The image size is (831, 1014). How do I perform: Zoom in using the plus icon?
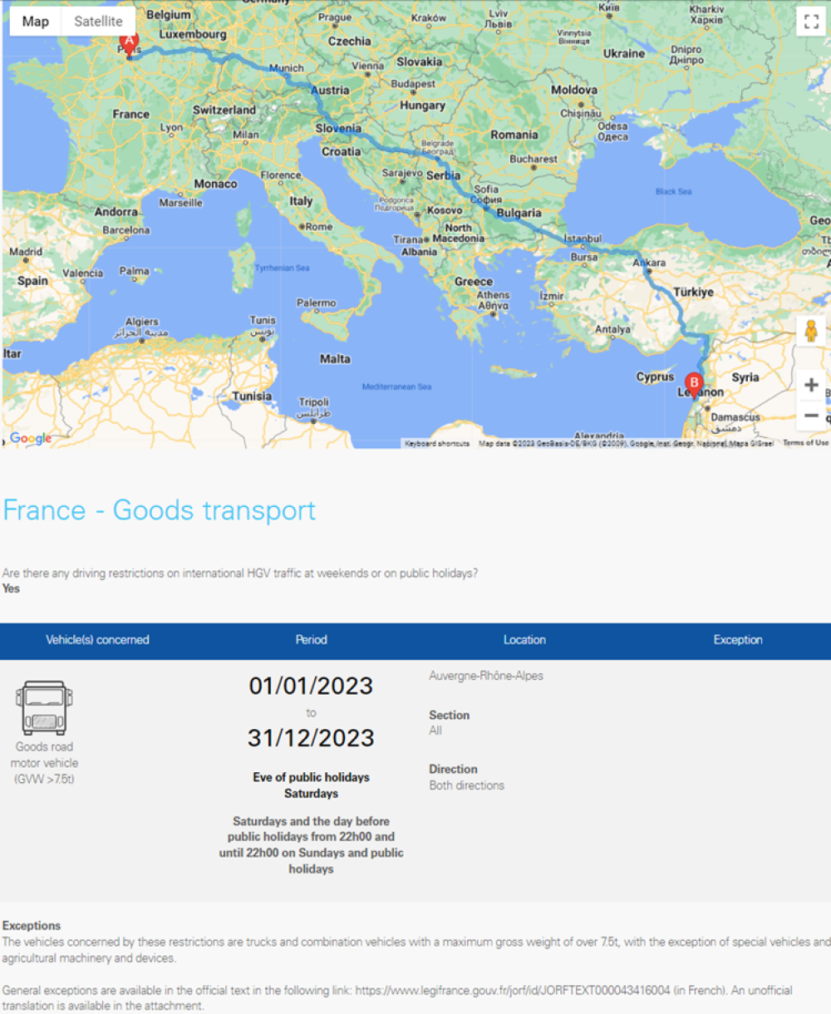tap(812, 384)
